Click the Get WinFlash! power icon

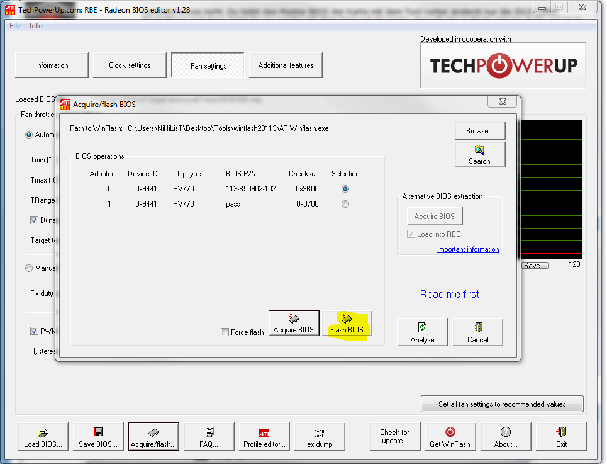tap(450, 432)
